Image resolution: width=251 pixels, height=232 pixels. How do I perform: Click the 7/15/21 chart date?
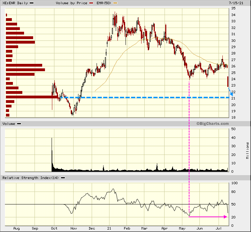pyautogui.click(x=236, y=3)
